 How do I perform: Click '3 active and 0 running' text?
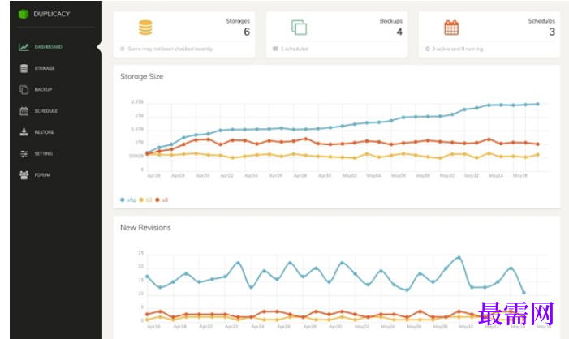458,49
